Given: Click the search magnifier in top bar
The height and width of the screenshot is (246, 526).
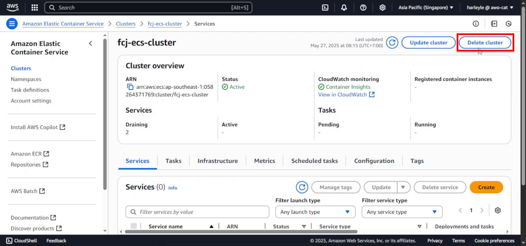Looking at the screenshot, I should click(x=52, y=8).
